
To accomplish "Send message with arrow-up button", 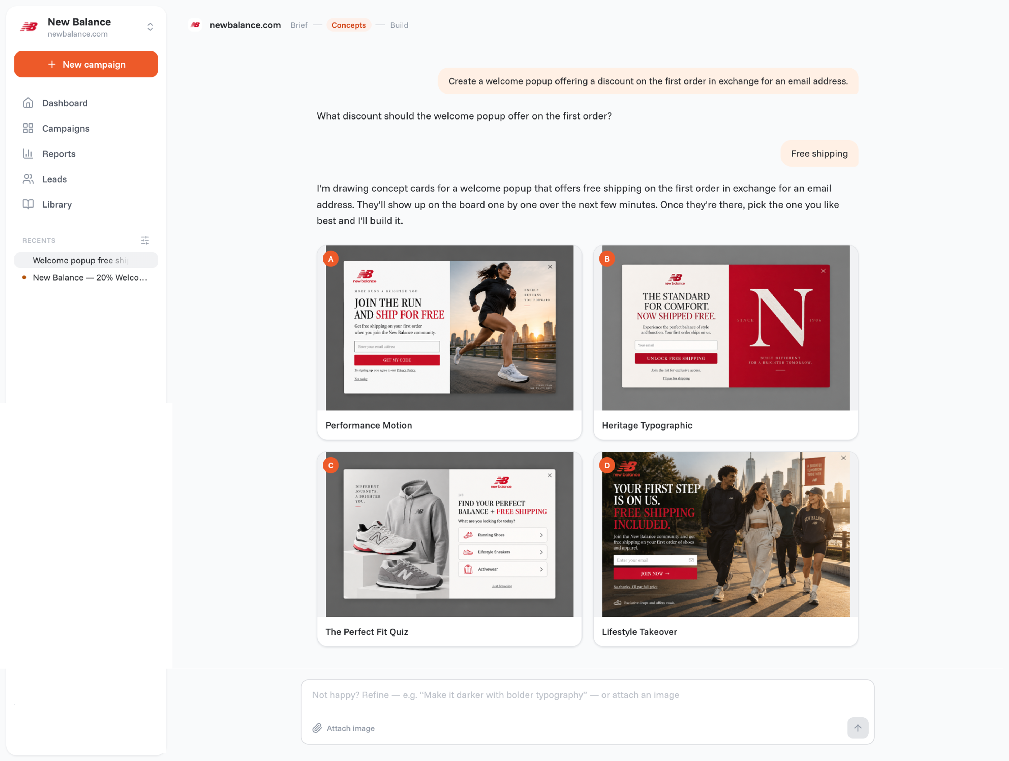I will coord(858,728).
